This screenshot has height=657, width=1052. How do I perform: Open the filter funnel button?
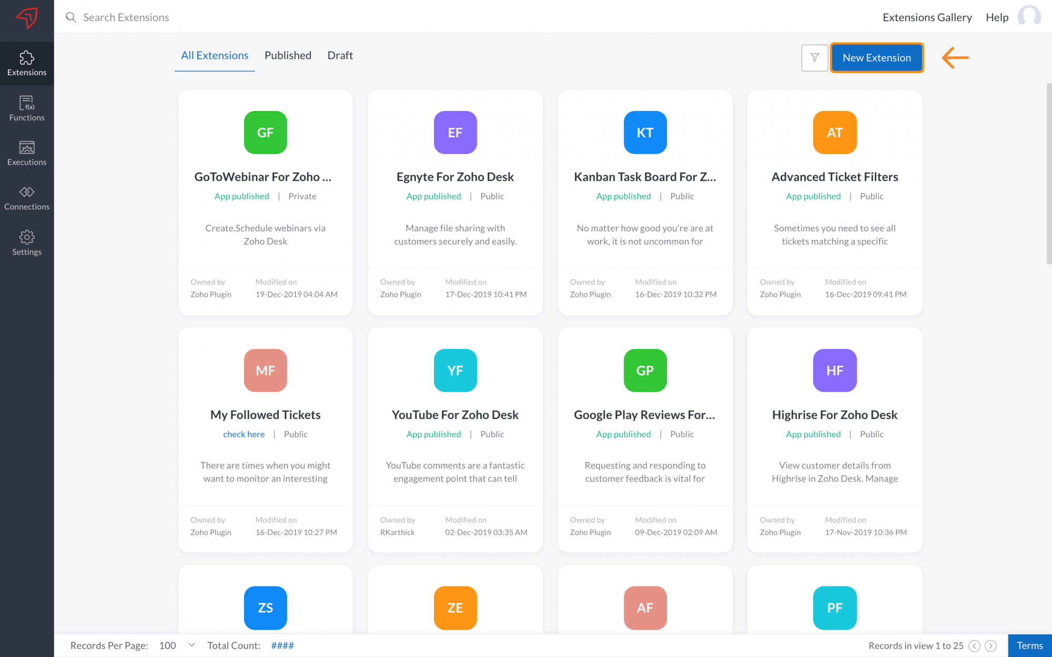pyautogui.click(x=814, y=58)
